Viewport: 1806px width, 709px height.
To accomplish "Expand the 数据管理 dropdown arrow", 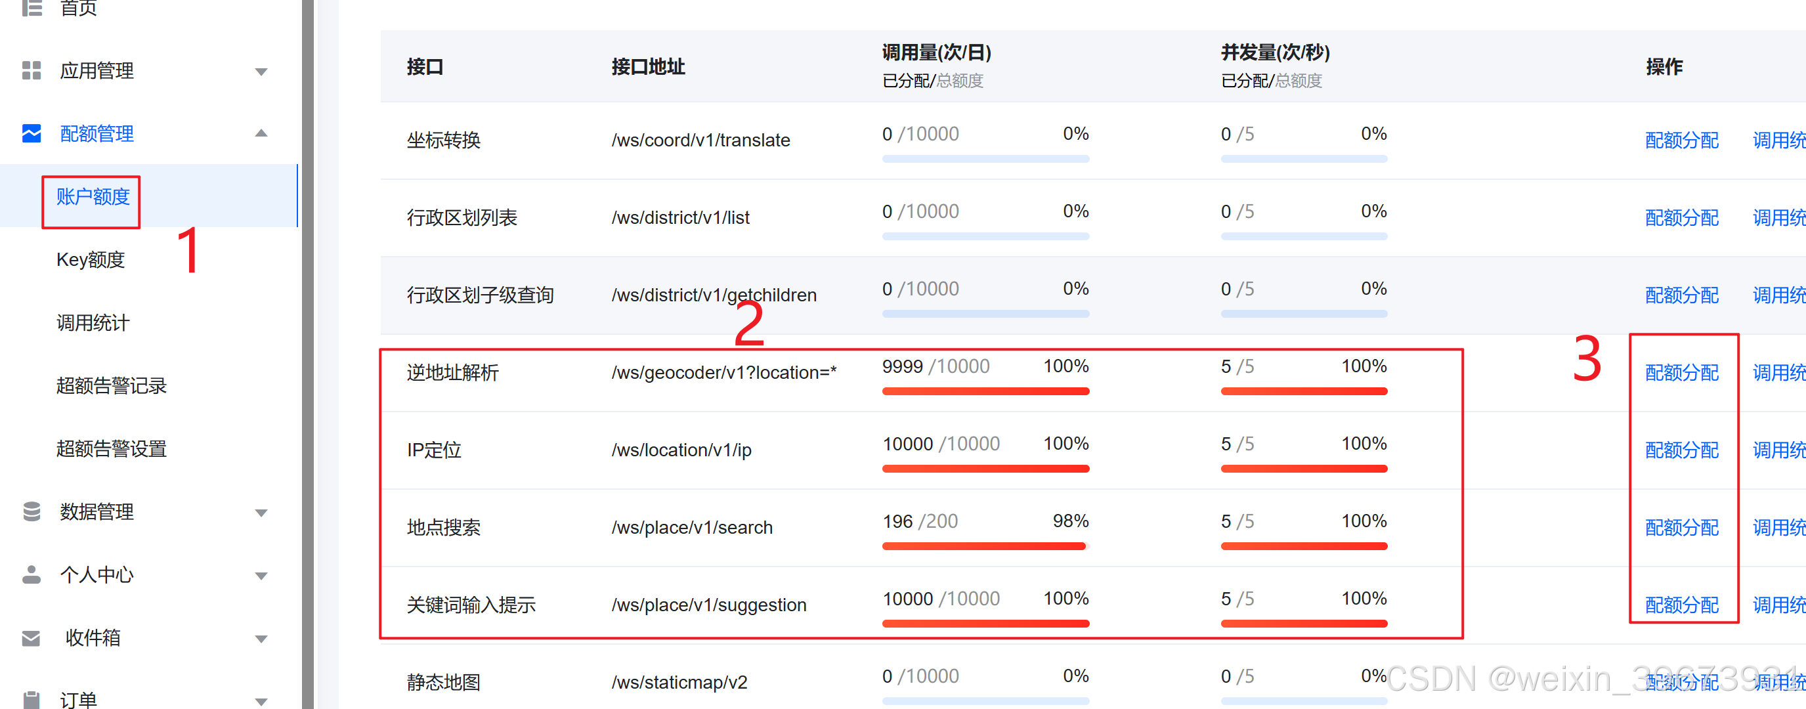I will (x=261, y=513).
